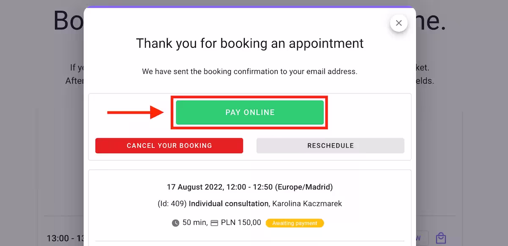This screenshot has width=508, height=246.
Task: Click the PAY ONLINE button
Action: pyautogui.click(x=249, y=112)
